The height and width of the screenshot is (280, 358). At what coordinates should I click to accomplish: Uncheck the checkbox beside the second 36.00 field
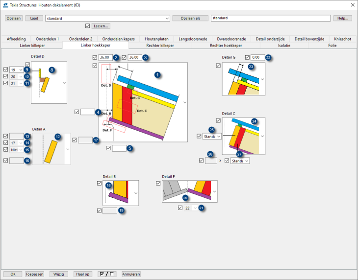click(124, 57)
